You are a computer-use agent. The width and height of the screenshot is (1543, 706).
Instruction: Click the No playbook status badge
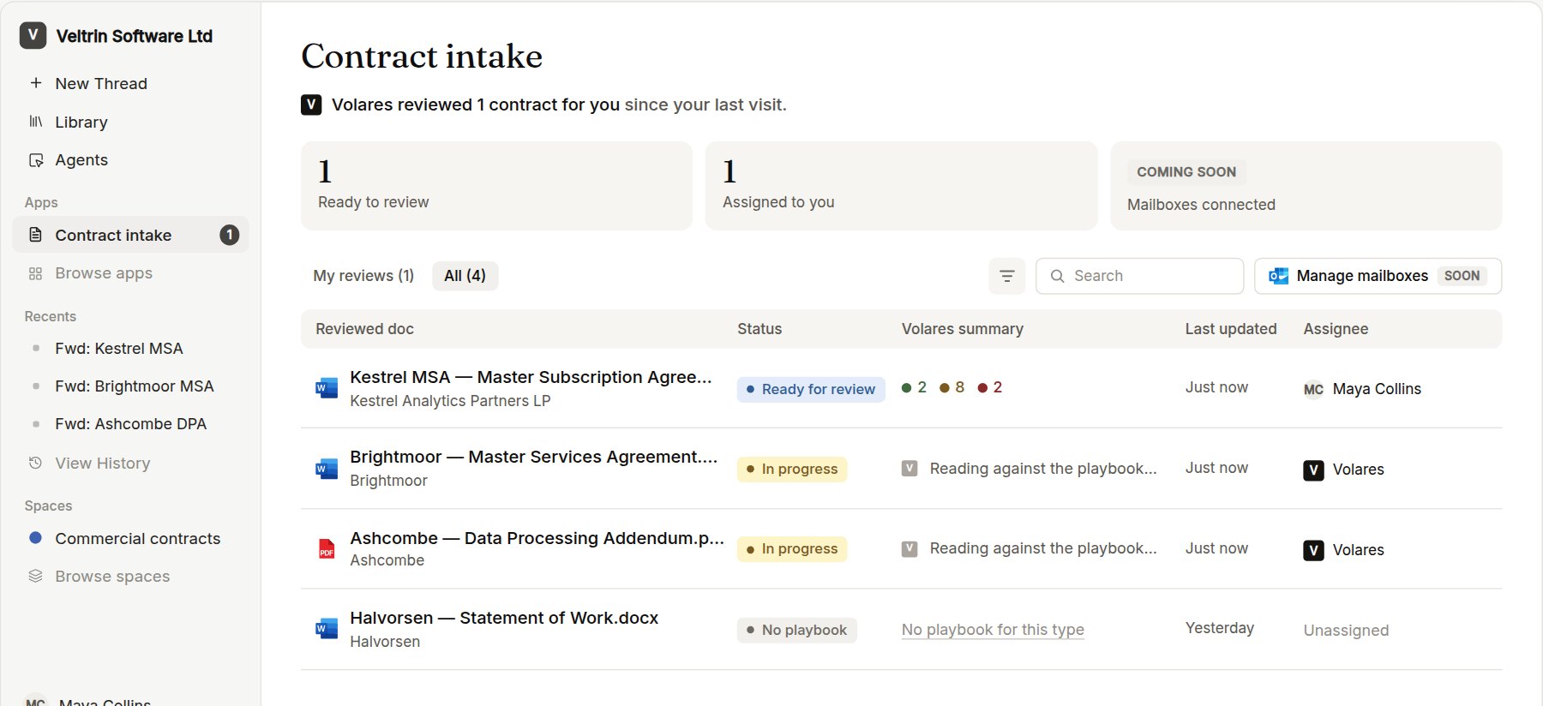point(796,631)
